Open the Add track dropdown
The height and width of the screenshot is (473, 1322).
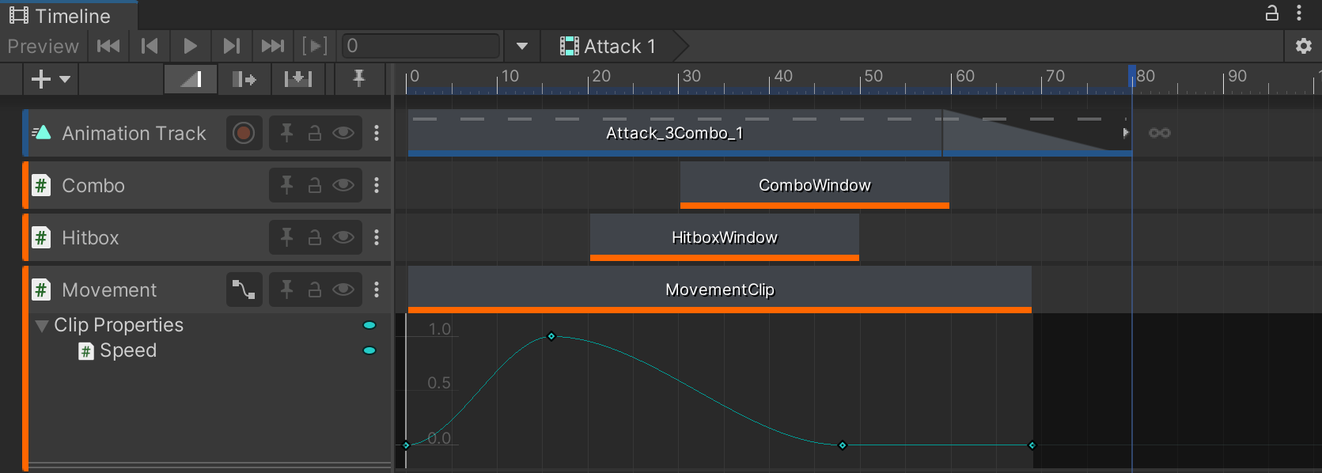click(50, 79)
